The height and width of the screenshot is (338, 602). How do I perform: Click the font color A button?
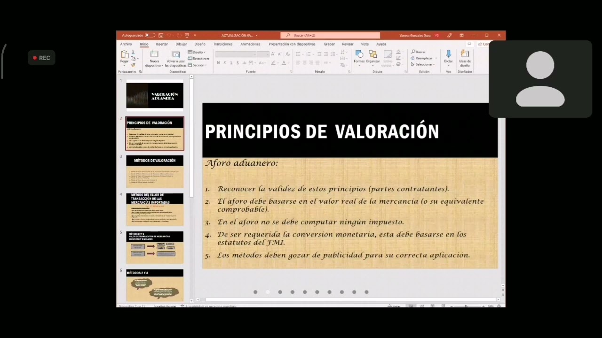(284, 63)
